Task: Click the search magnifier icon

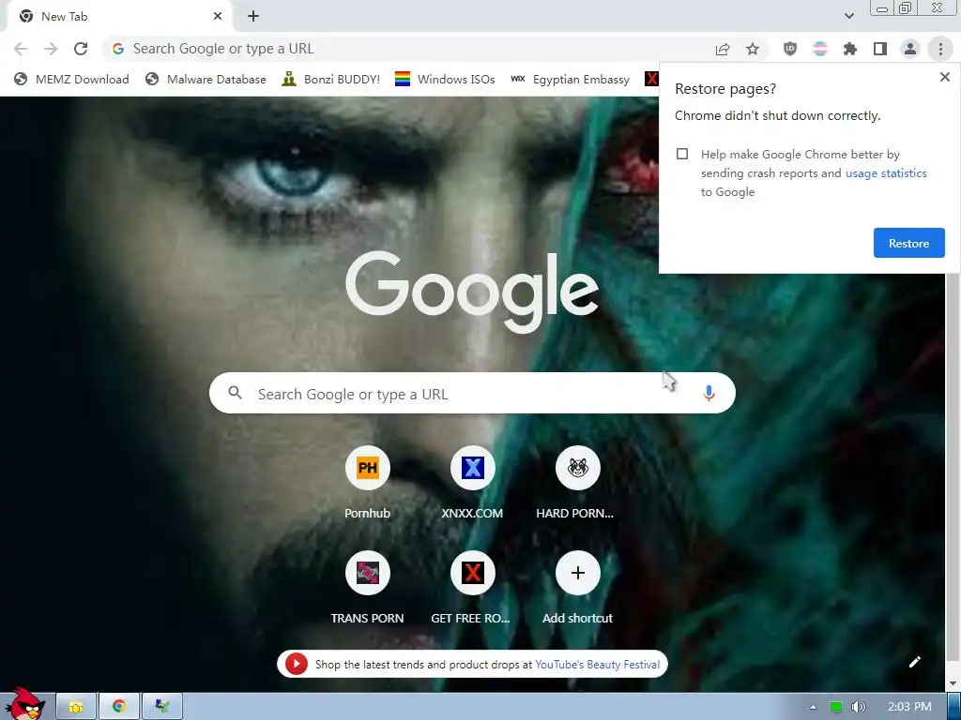Action: (236, 393)
